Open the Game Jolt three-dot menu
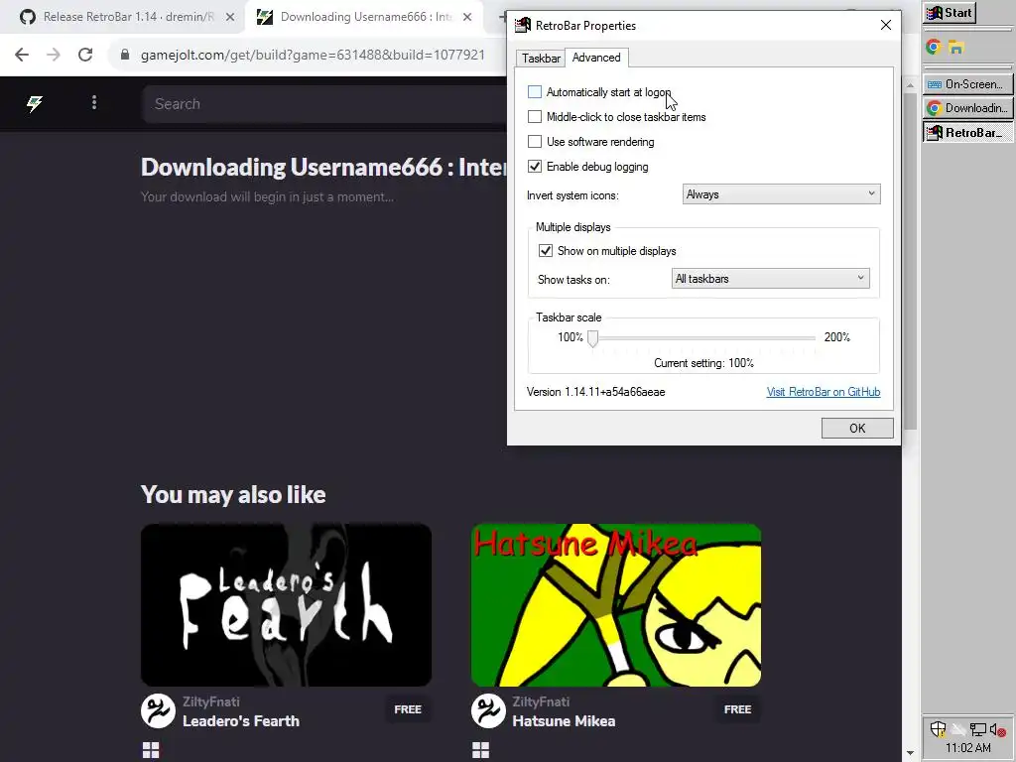The image size is (1016, 762). (94, 102)
